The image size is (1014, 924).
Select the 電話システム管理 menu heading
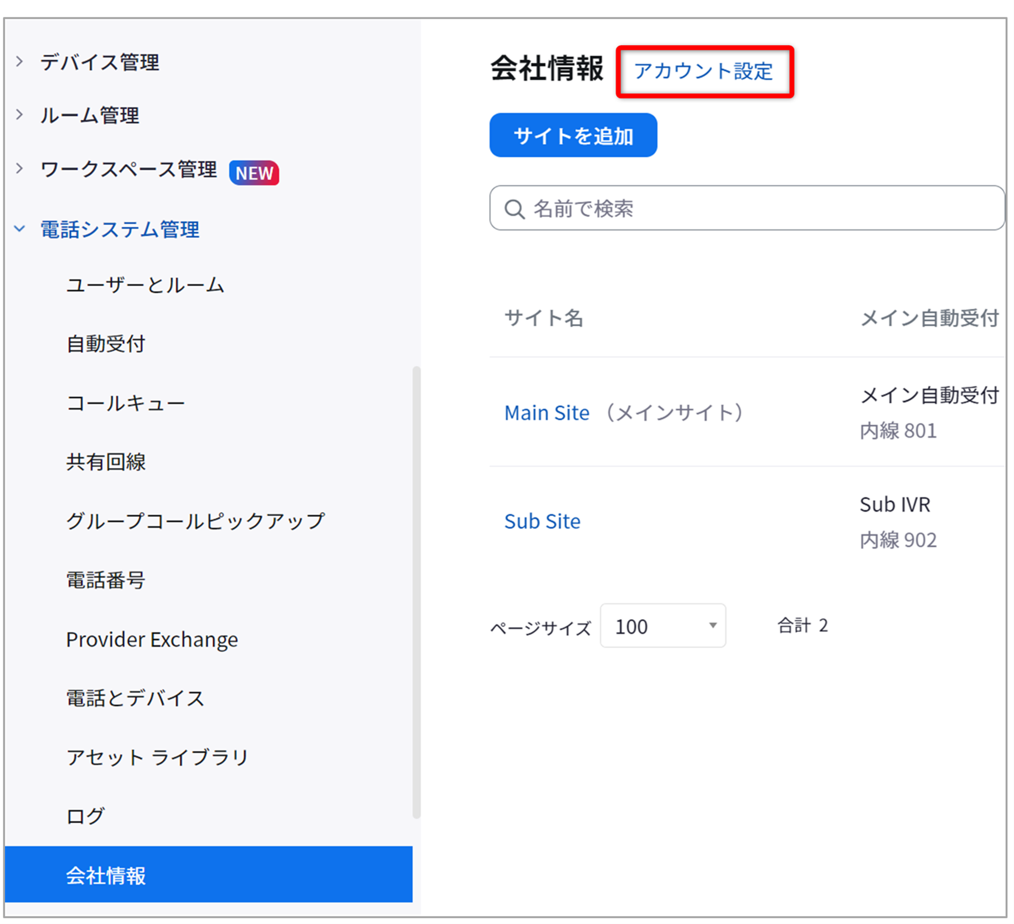(120, 229)
